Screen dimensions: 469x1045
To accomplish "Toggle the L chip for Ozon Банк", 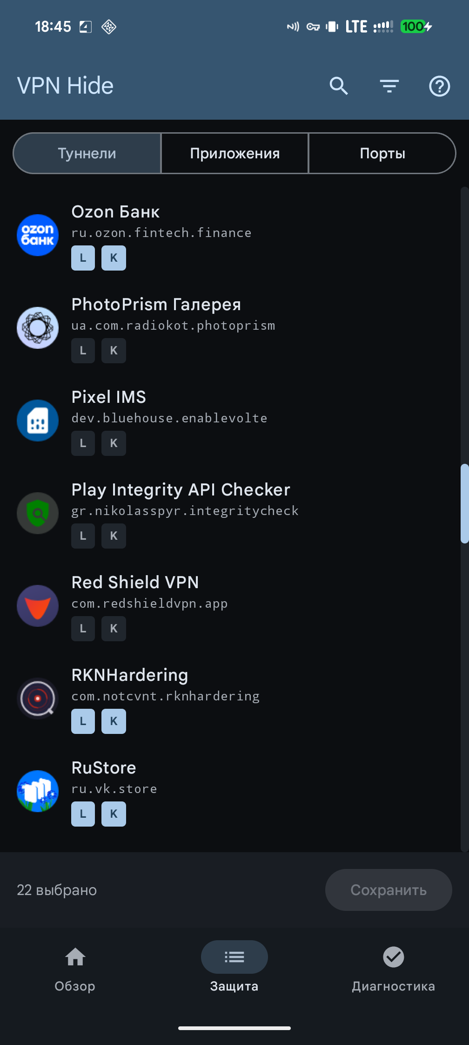I will [83, 258].
